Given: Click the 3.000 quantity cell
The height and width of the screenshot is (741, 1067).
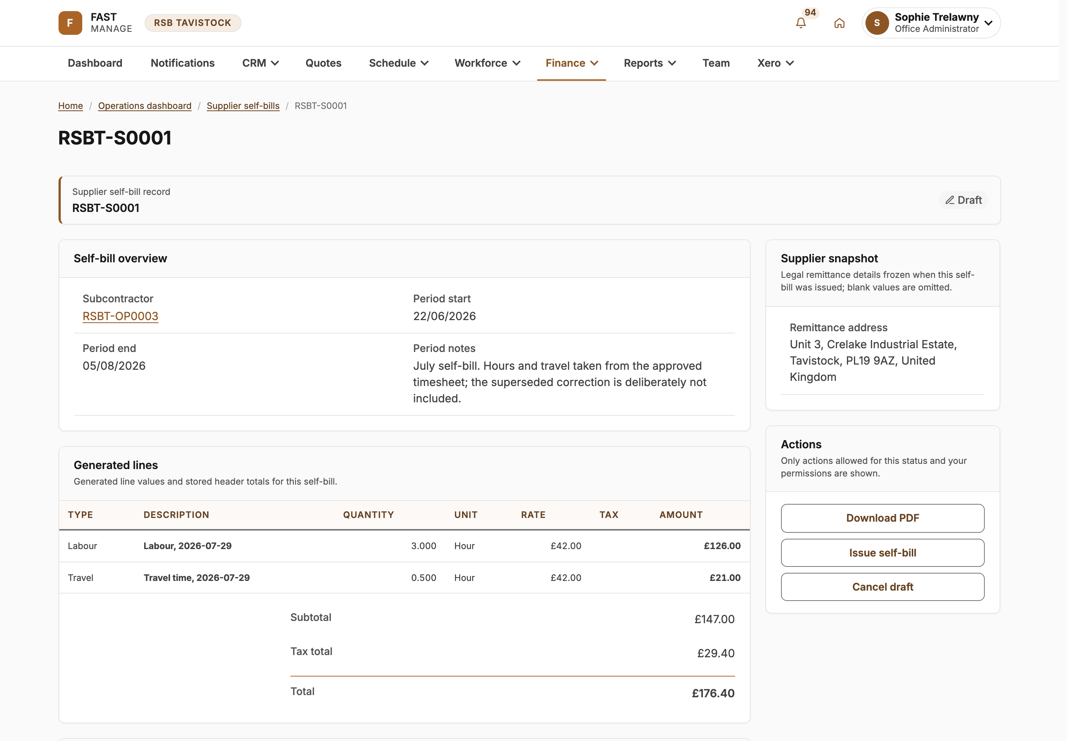Looking at the screenshot, I should 423,546.
